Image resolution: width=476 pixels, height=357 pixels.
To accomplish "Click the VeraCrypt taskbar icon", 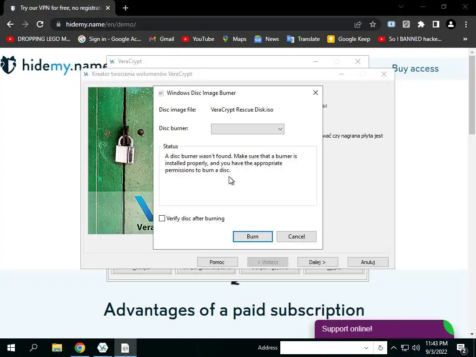I will (x=103, y=348).
